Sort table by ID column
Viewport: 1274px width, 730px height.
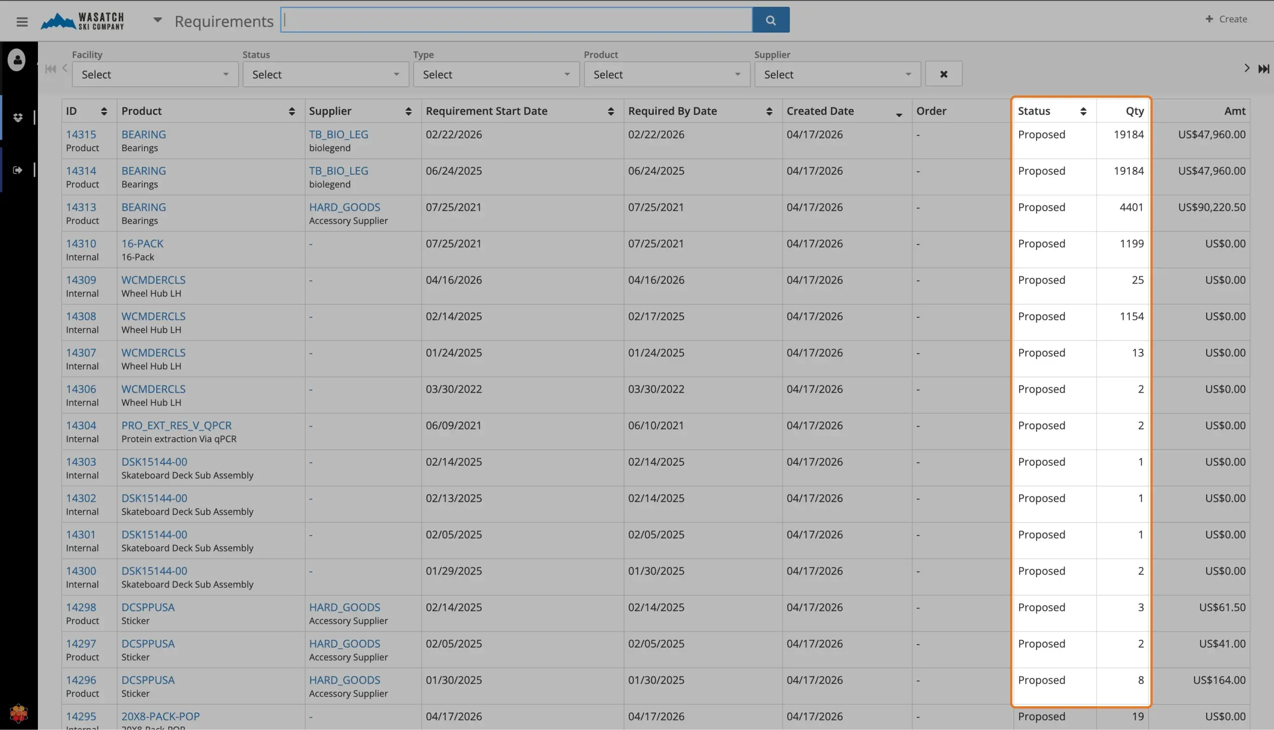coord(104,111)
